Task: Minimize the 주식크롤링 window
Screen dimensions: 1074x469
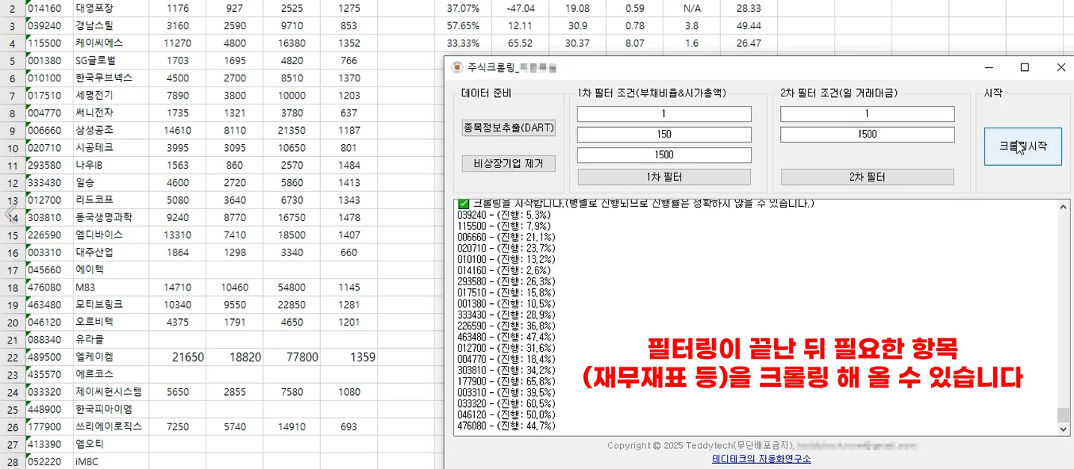Action: 989,67
